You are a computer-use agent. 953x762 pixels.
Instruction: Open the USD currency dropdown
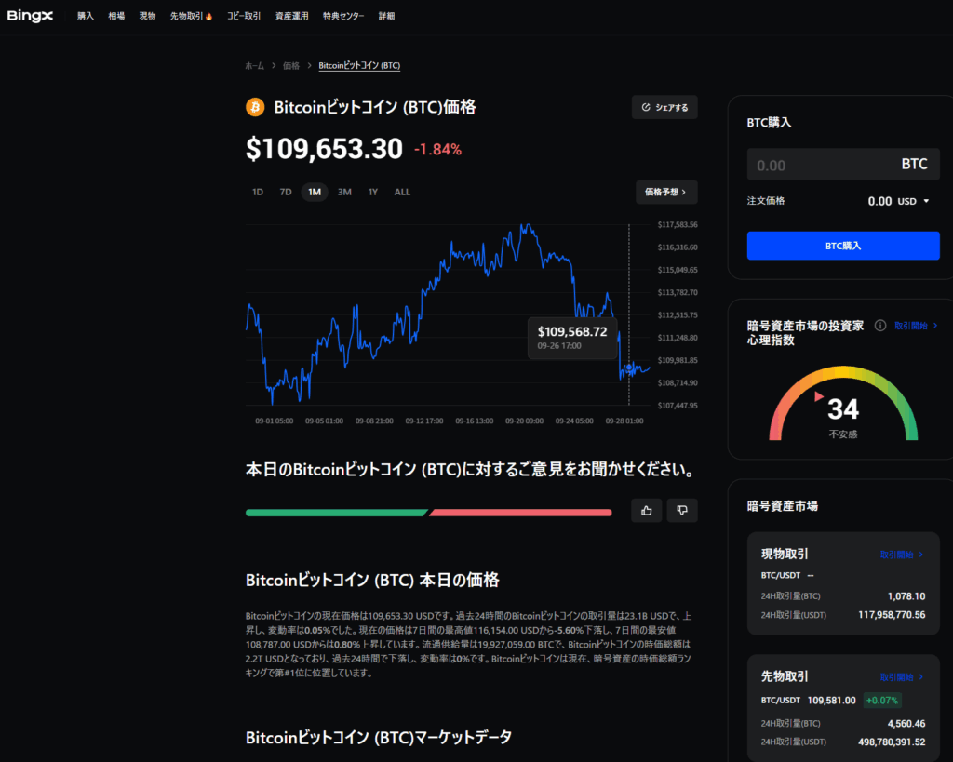(x=913, y=201)
